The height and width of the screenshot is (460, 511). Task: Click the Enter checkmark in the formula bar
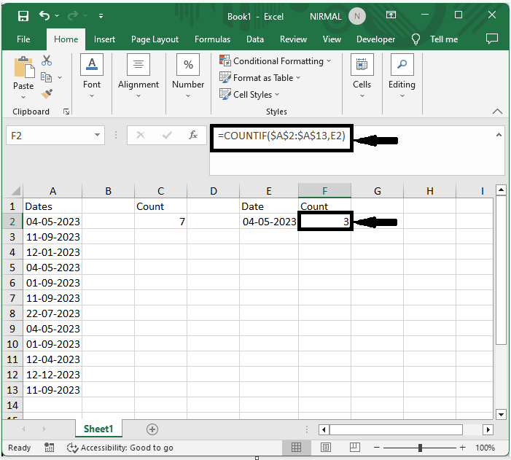[167, 135]
